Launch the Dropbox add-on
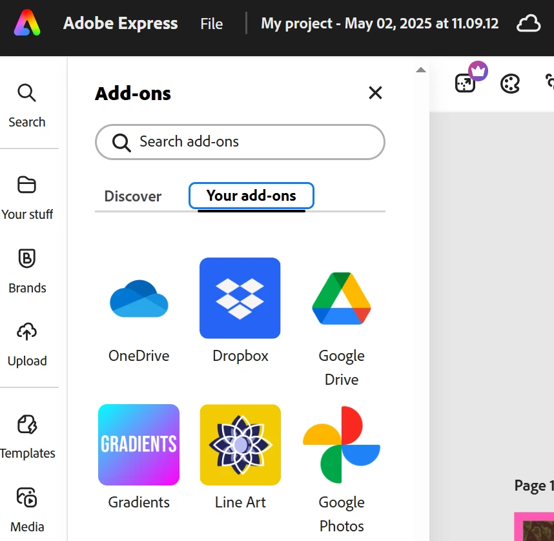The height and width of the screenshot is (541, 554). click(240, 311)
